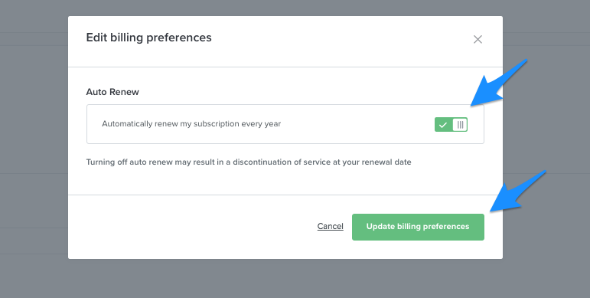Click Update billing preferences button
Viewport: 590px width, 298px height.
pos(418,227)
